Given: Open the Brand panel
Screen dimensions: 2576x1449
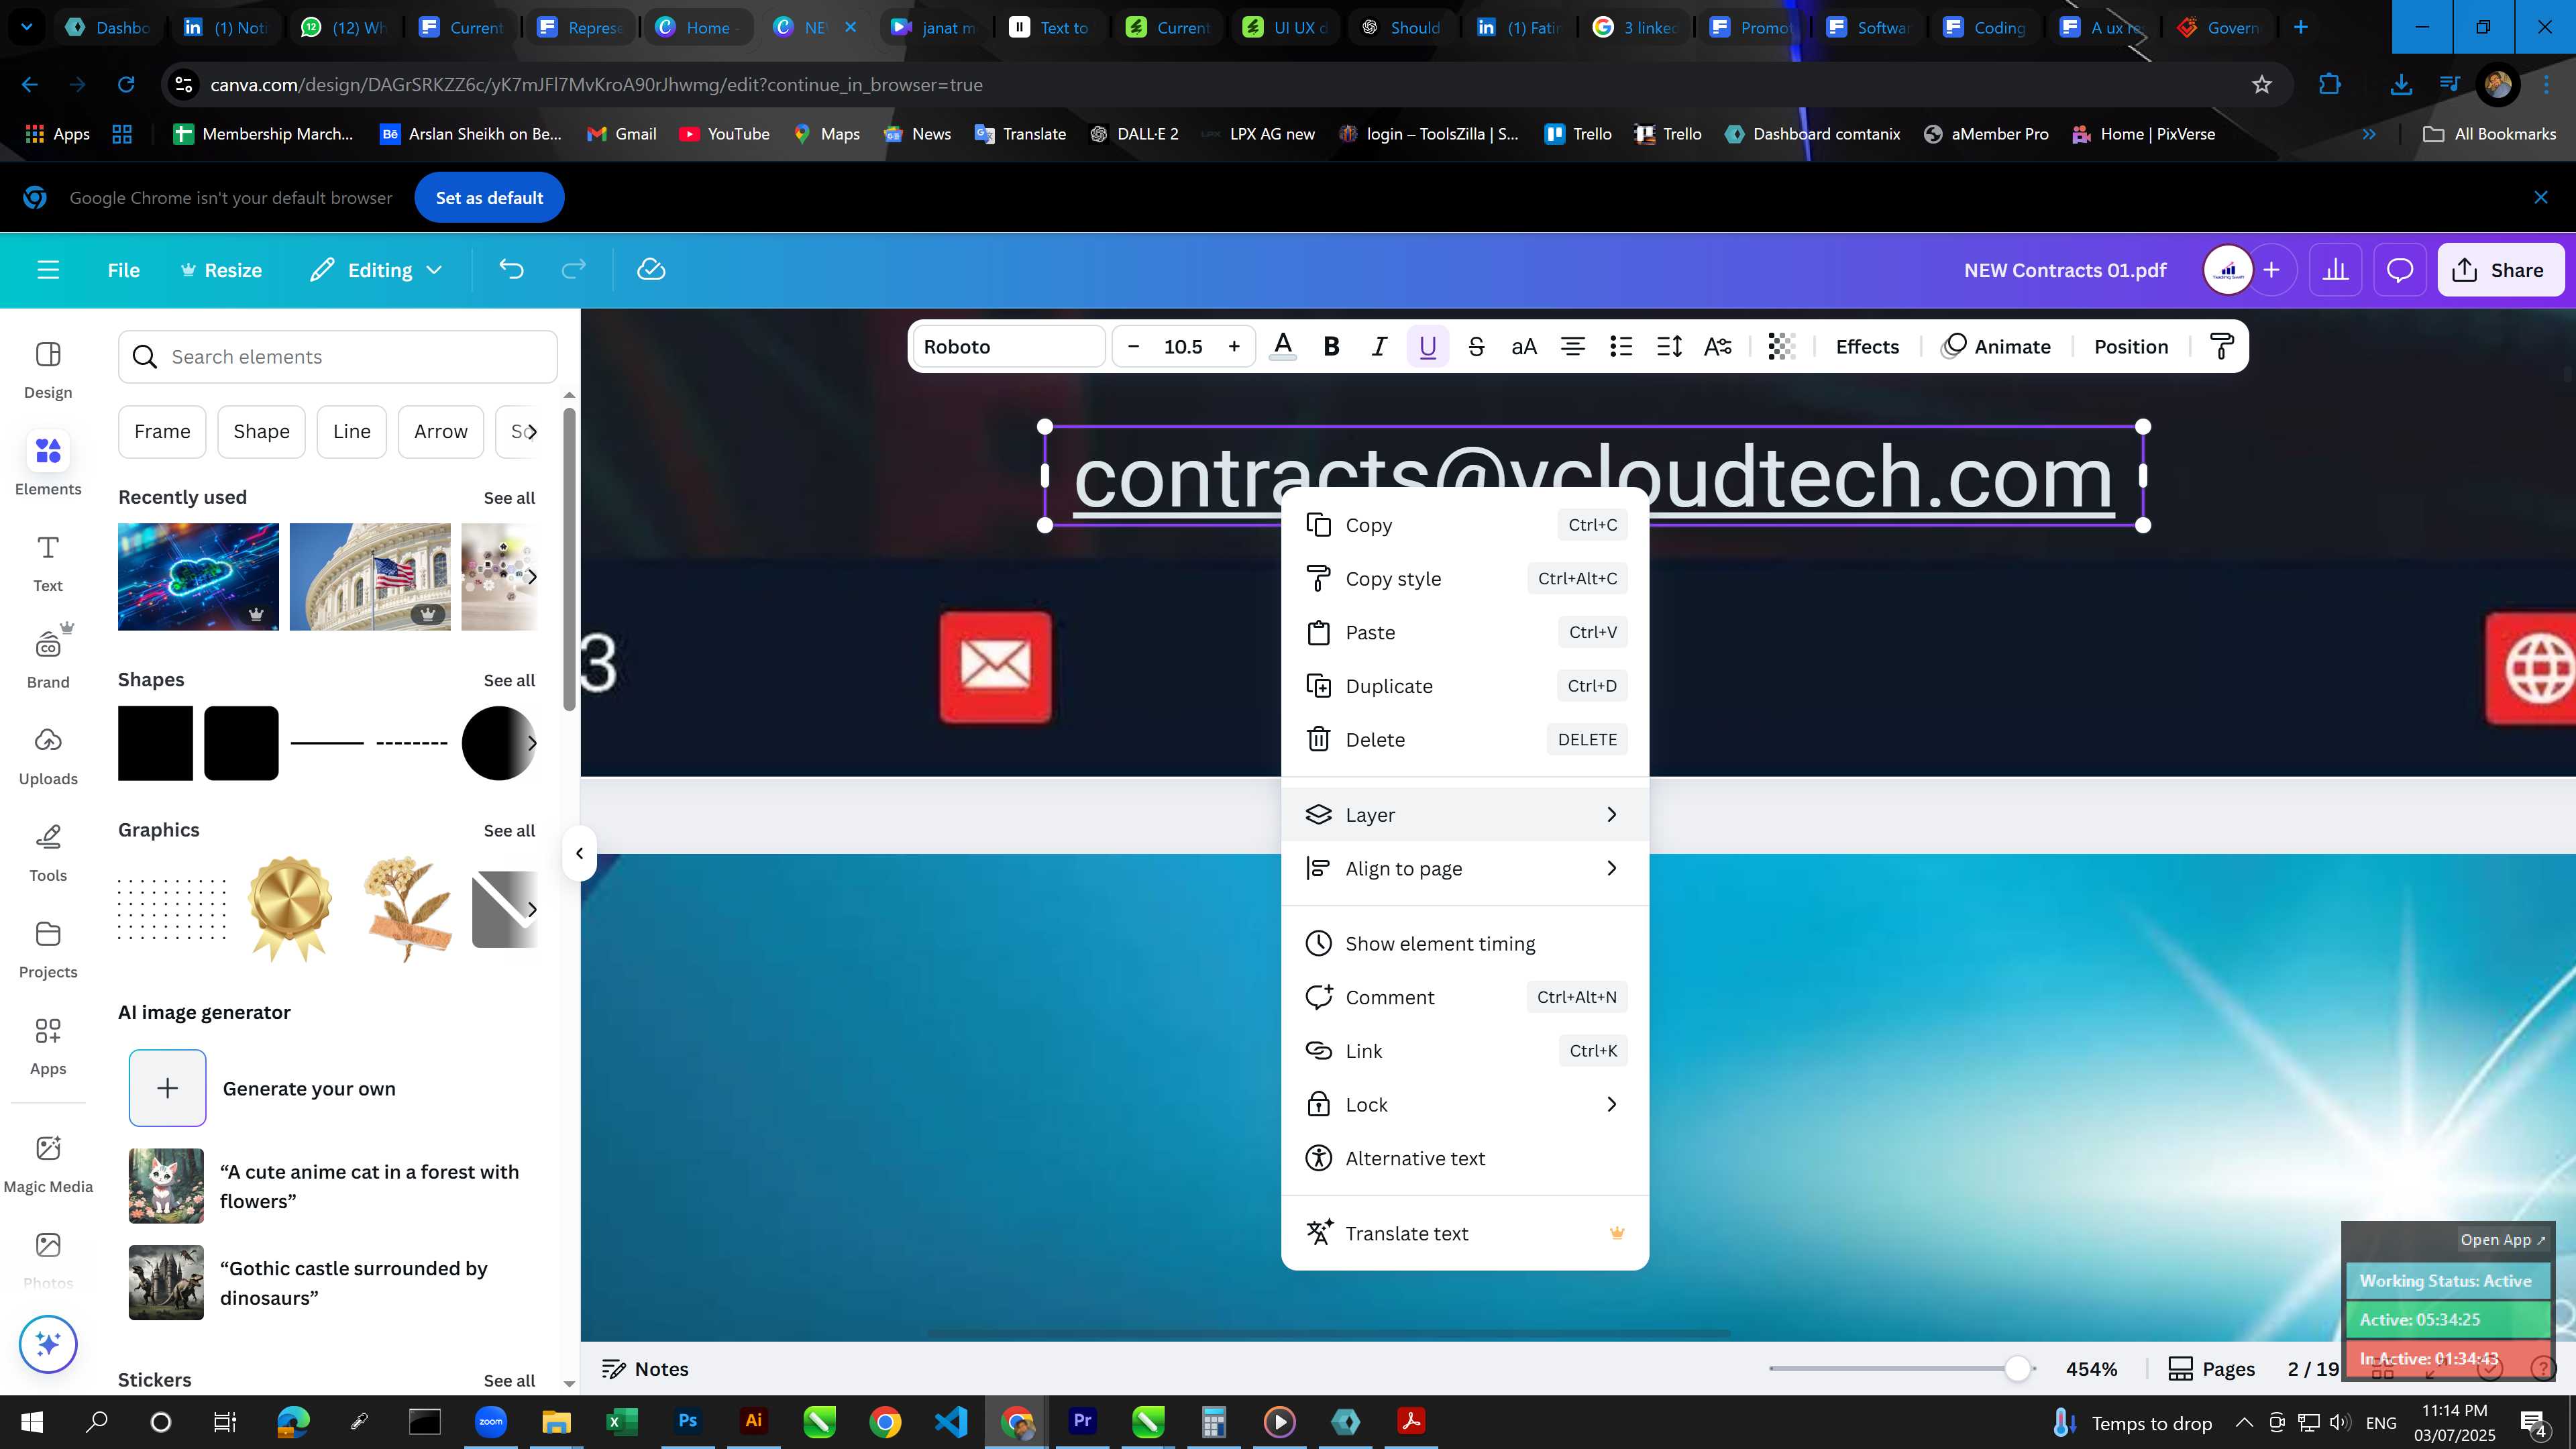Looking at the screenshot, I should 48,658.
